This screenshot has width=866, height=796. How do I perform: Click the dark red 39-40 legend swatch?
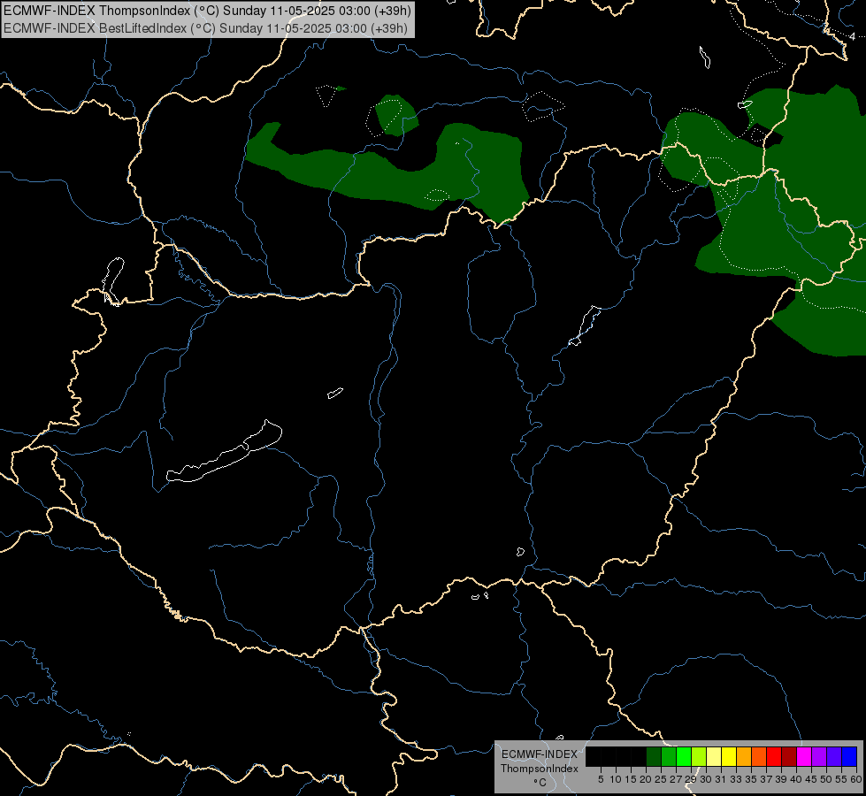point(789,756)
